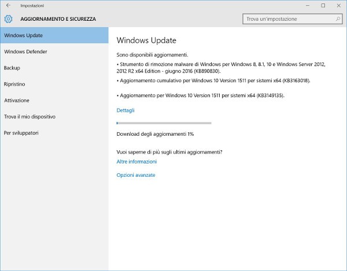Image resolution: width=347 pixels, height=271 pixels.
Task: Click the download progress bar
Action: tap(164, 123)
